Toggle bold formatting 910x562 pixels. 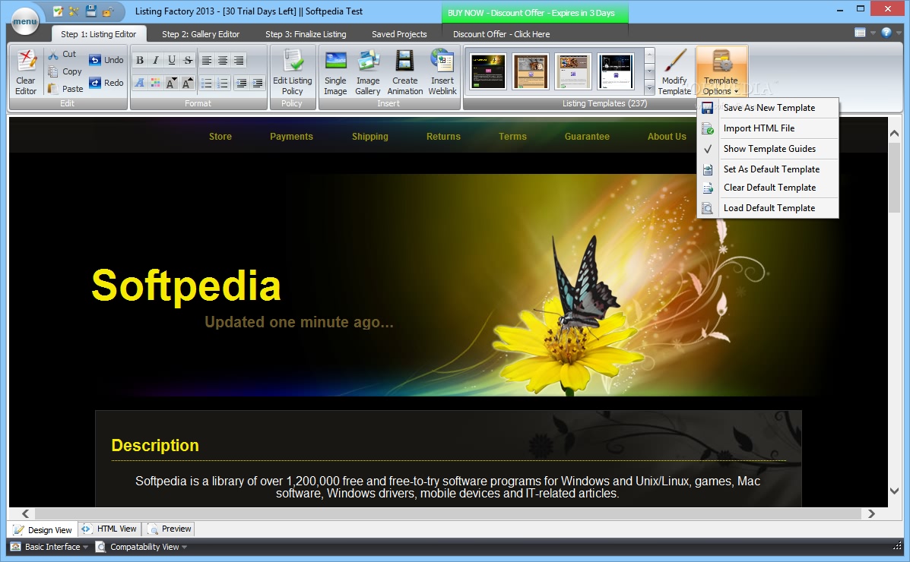[140, 60]
